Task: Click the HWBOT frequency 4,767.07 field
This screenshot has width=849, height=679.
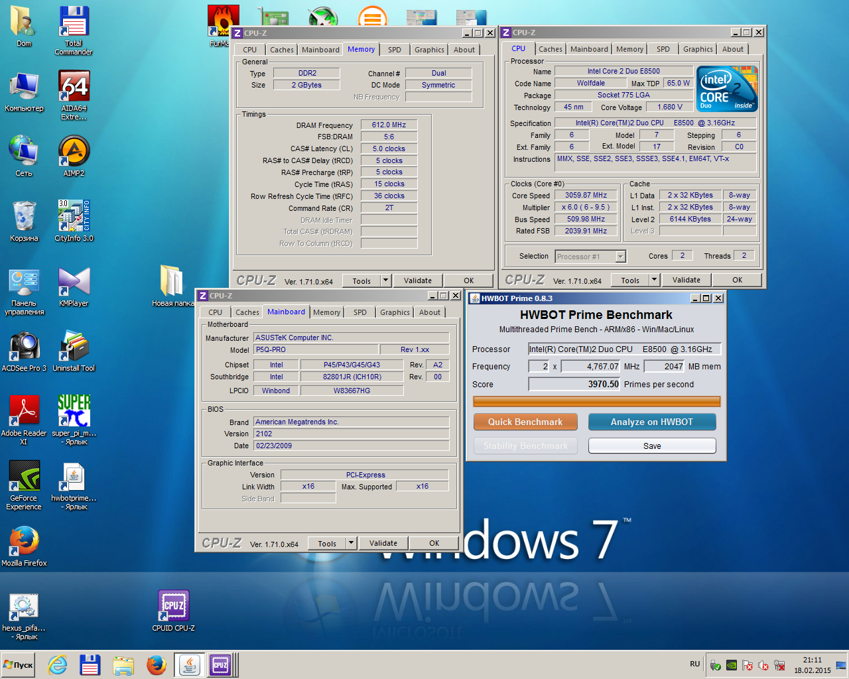Action: pyautogui.click(x=590, y=366)
